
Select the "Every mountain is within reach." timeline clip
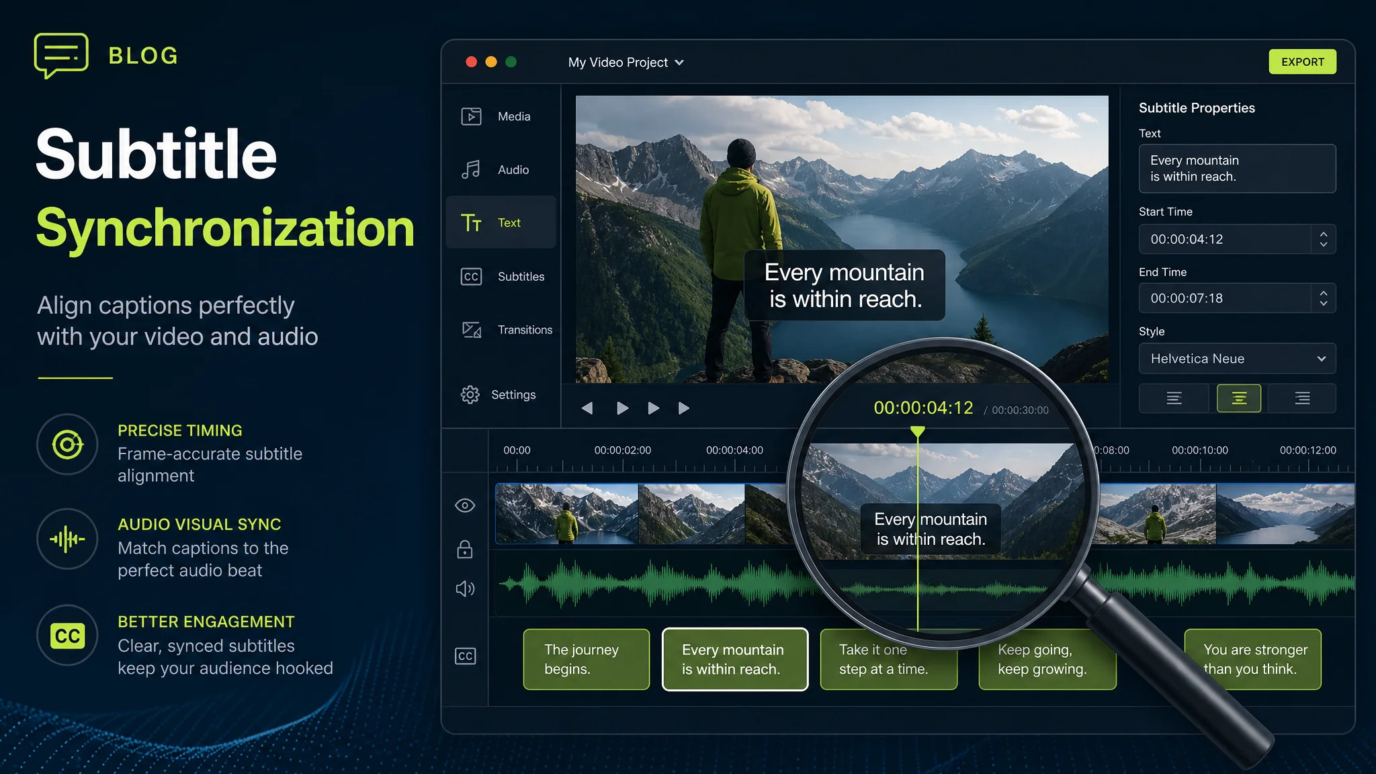click(x=735, y=659)
